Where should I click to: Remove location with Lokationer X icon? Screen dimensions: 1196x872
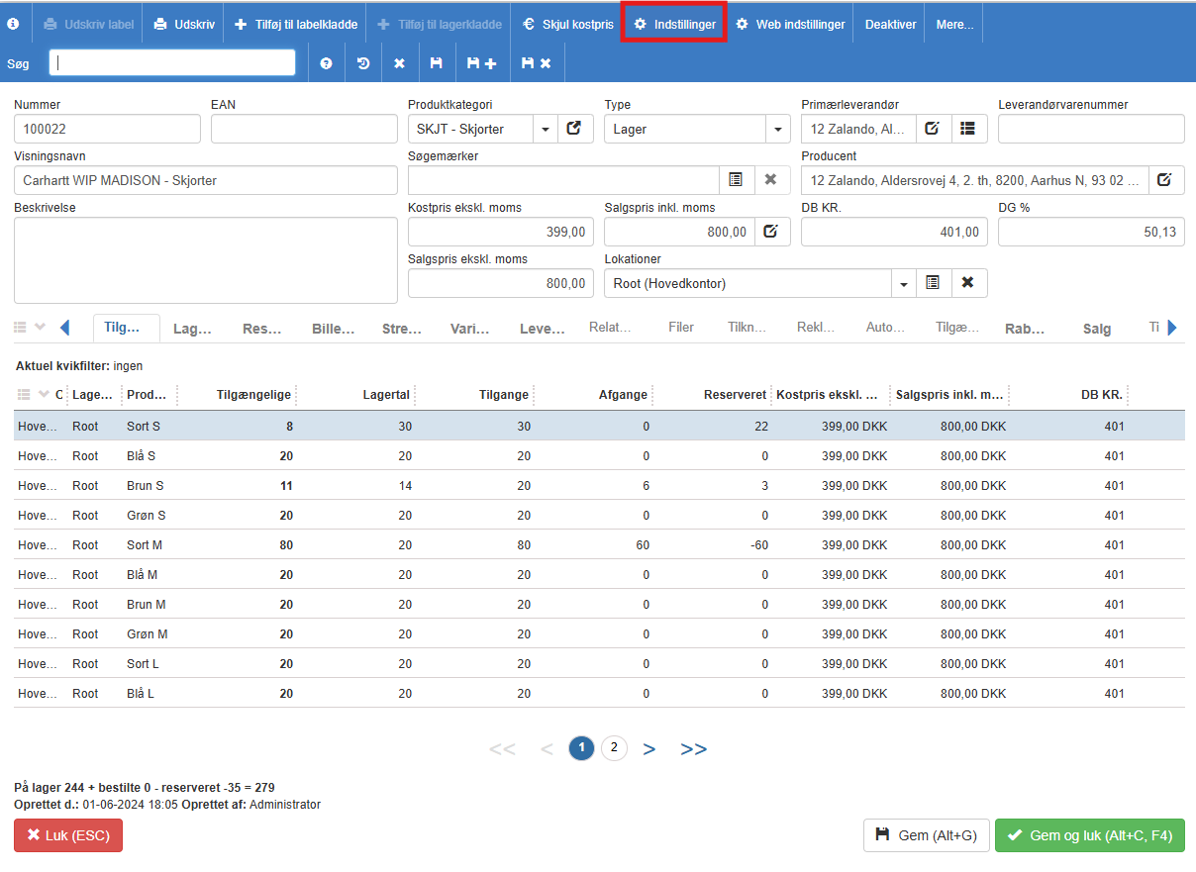[968, 283]
